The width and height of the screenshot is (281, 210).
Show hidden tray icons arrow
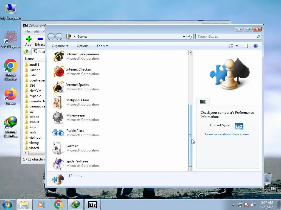coord(233,205)
